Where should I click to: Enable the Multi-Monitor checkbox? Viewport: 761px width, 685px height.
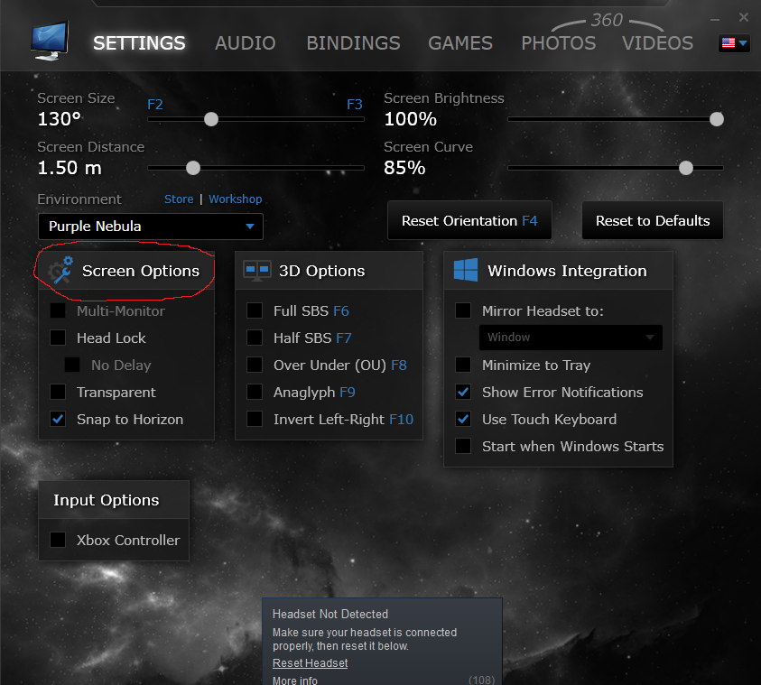coord(58,310)
